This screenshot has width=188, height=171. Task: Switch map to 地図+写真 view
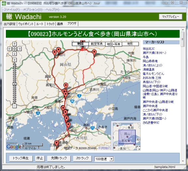point(114,44)
